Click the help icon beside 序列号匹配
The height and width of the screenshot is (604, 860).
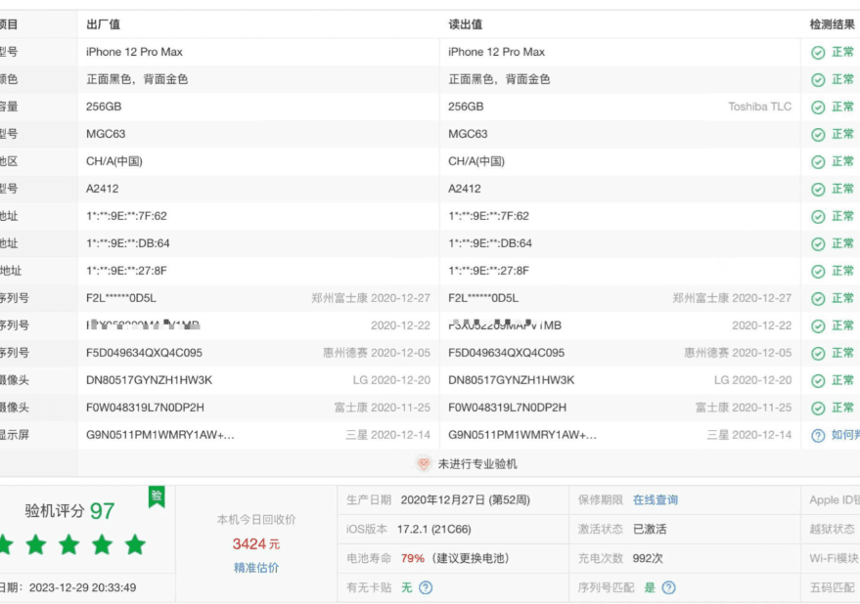pos(668,587)
